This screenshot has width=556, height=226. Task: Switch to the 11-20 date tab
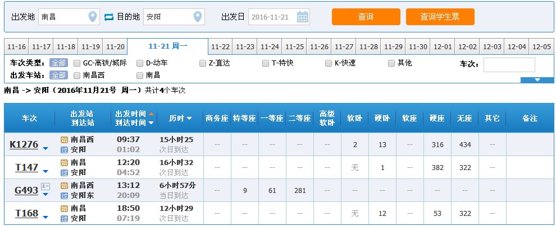coord(115,47)
